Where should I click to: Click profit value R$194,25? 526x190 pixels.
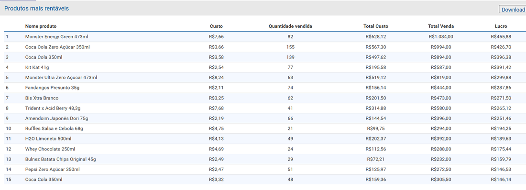pyautogui.click(x=501, y=129)
